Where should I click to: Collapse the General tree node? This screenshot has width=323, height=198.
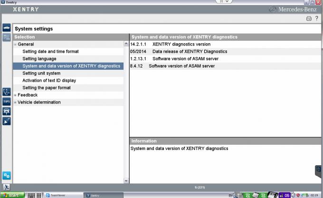click(x=15, y=44)
